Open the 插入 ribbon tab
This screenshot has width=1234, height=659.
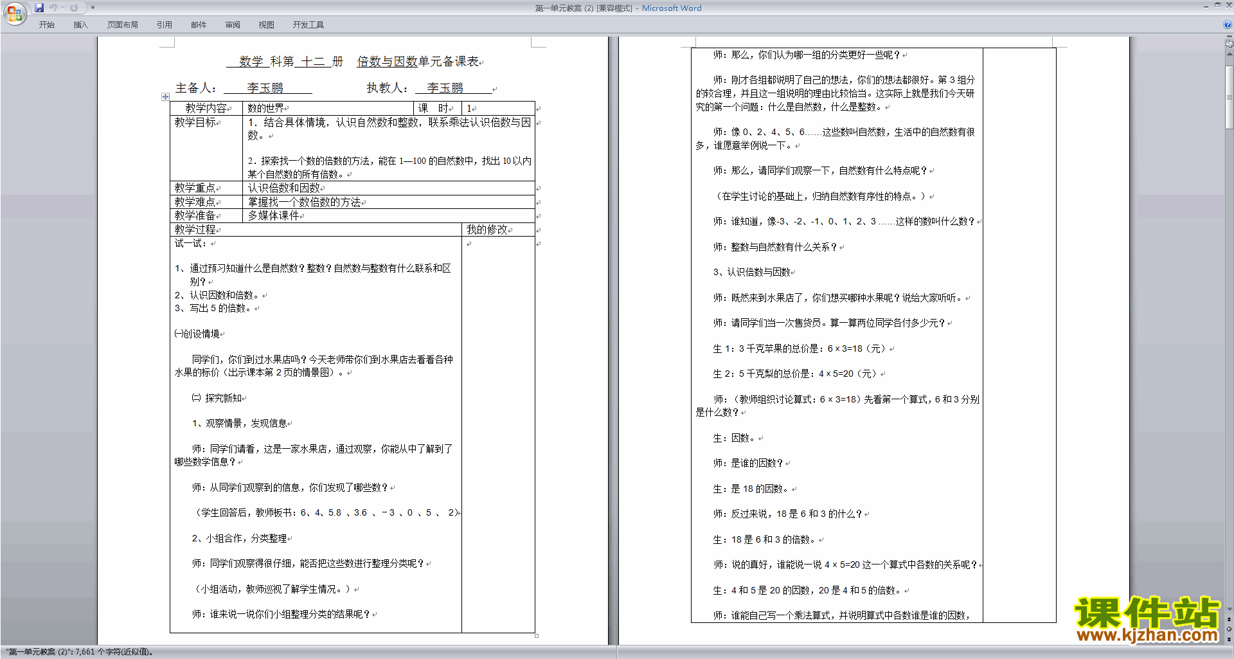tap(80, 25)
